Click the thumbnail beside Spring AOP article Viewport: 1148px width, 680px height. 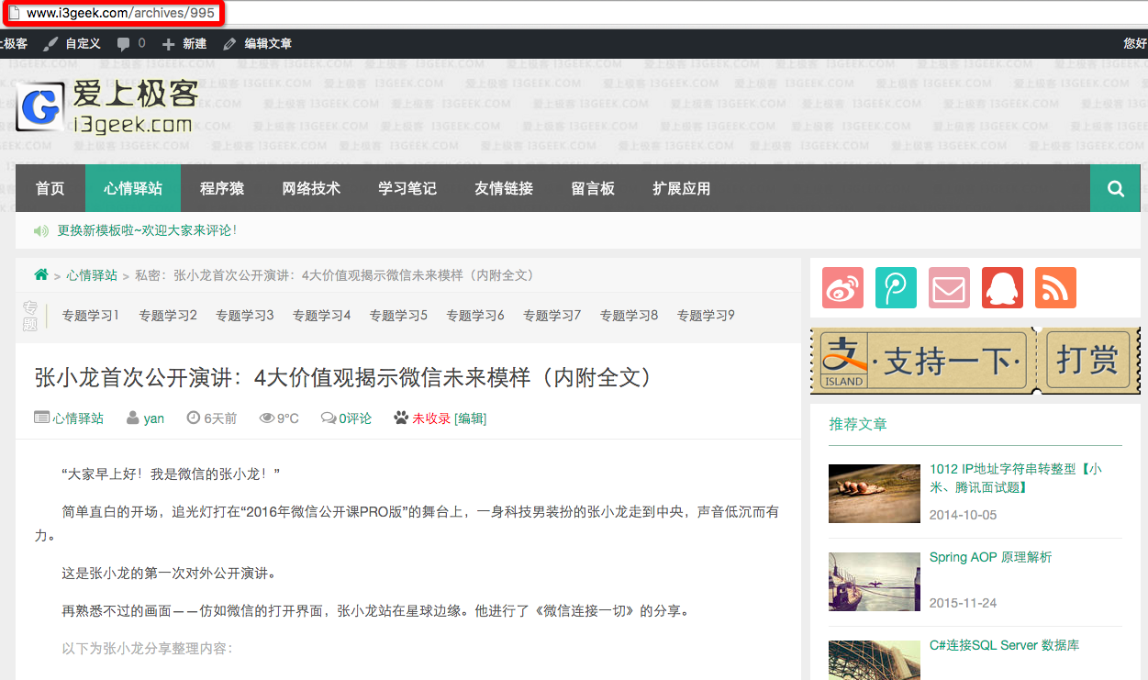(x=875, y=582)
